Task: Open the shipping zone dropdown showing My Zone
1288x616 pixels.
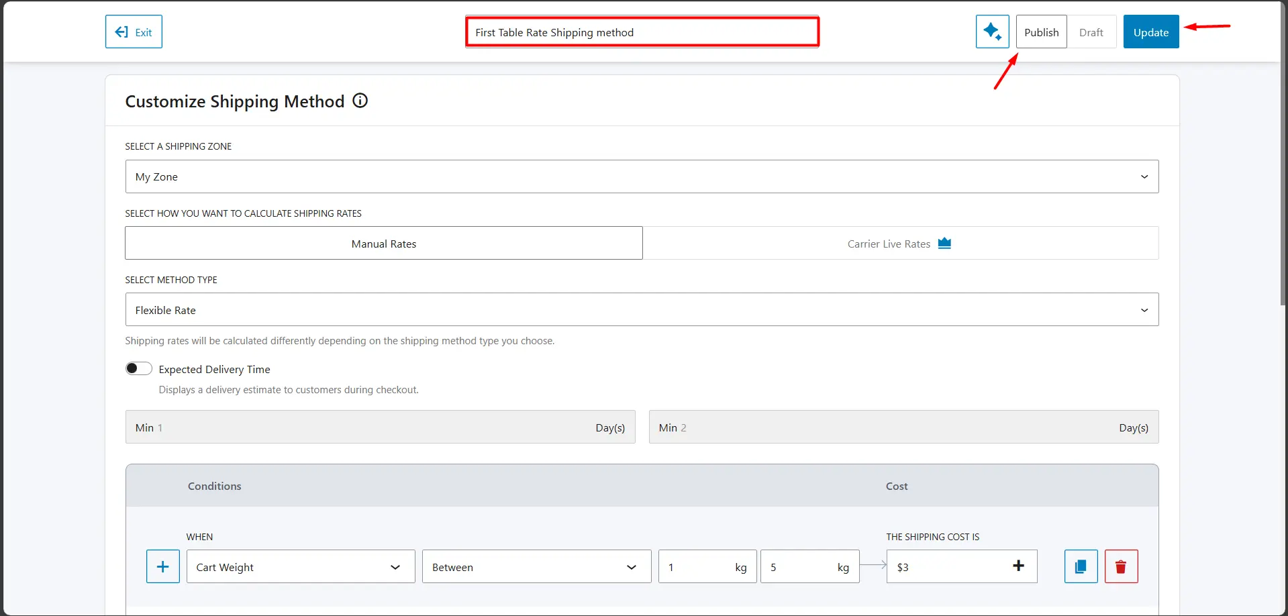Action: [642, 176]
